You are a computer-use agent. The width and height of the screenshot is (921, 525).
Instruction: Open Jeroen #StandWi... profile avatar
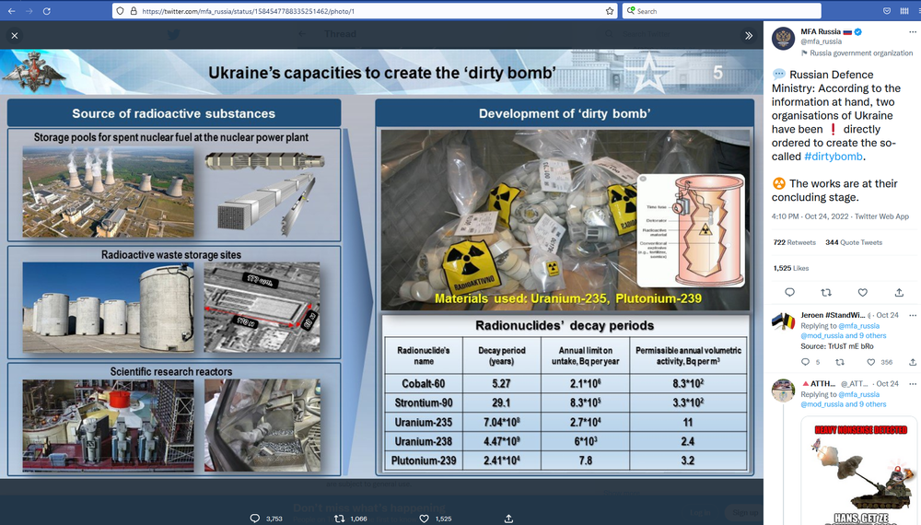[783, 322]
